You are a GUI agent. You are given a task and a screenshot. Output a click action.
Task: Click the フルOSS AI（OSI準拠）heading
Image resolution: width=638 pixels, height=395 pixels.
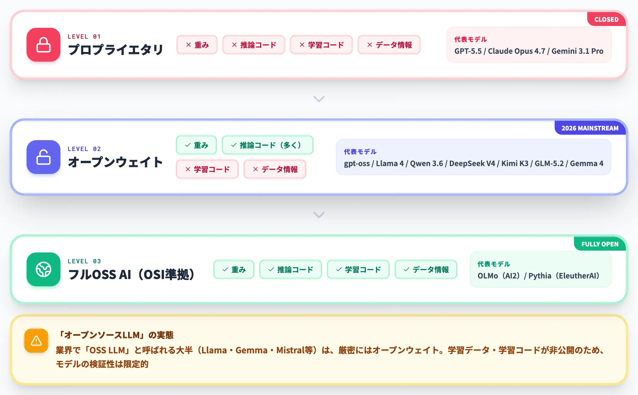[131, 275]
